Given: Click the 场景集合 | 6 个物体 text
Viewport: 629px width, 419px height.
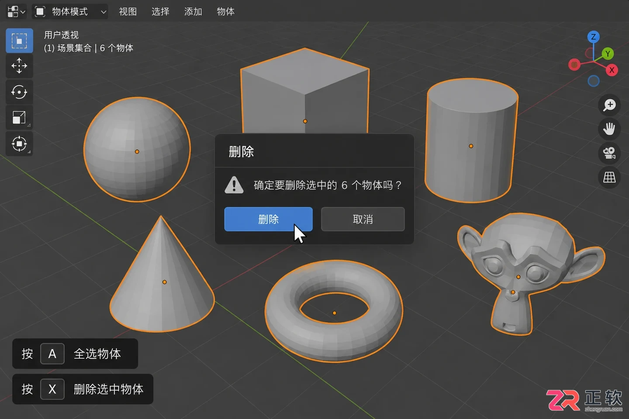Looking at the screenshot, I should coord(95,48).
